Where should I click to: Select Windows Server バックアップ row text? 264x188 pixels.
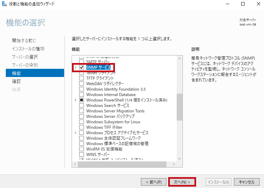111,116
